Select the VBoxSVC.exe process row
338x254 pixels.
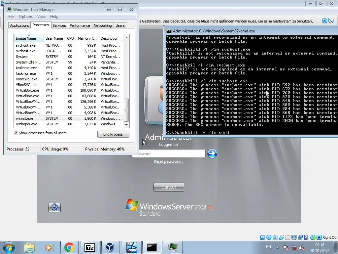(69, 85)
